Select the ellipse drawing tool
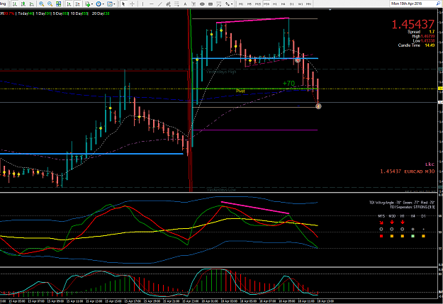443x304 pixels. [x=202, y=4]
